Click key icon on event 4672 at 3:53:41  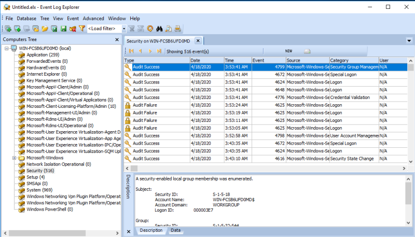pos(128,75)
